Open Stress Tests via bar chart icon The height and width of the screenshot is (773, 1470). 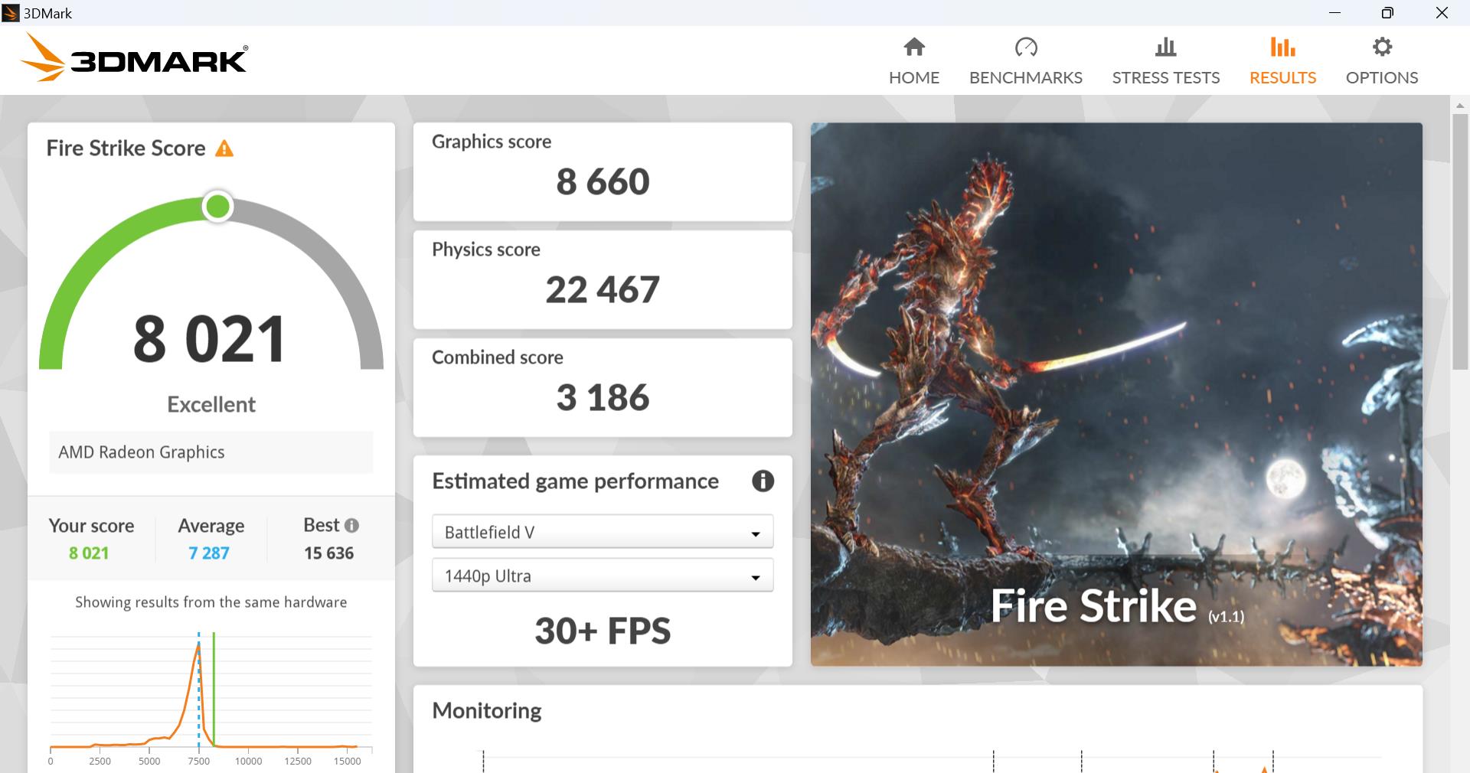click(1165, 47)
